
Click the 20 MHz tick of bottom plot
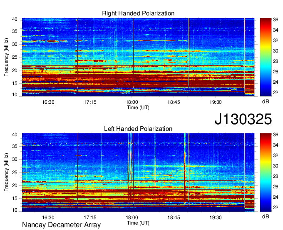tap(15, 185)
